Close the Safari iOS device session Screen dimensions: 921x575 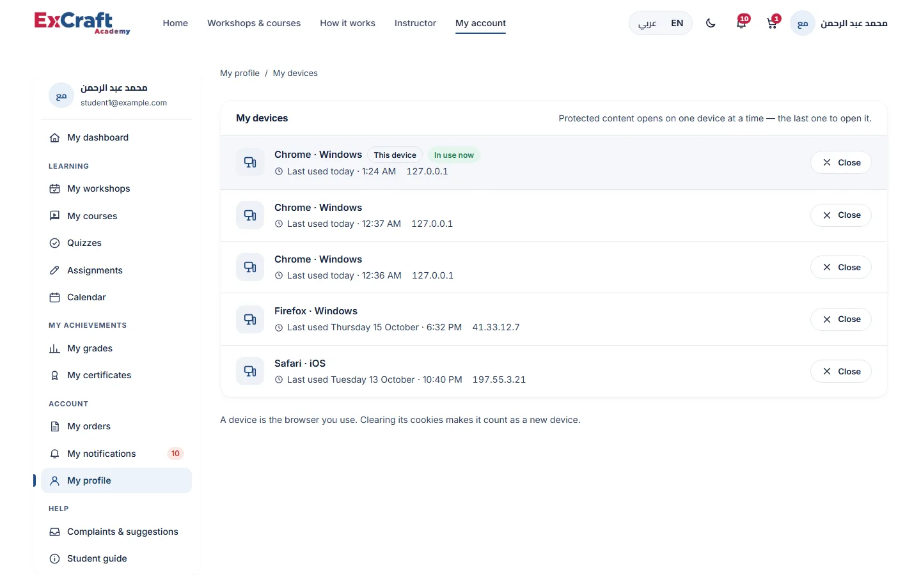click(840, 371)
